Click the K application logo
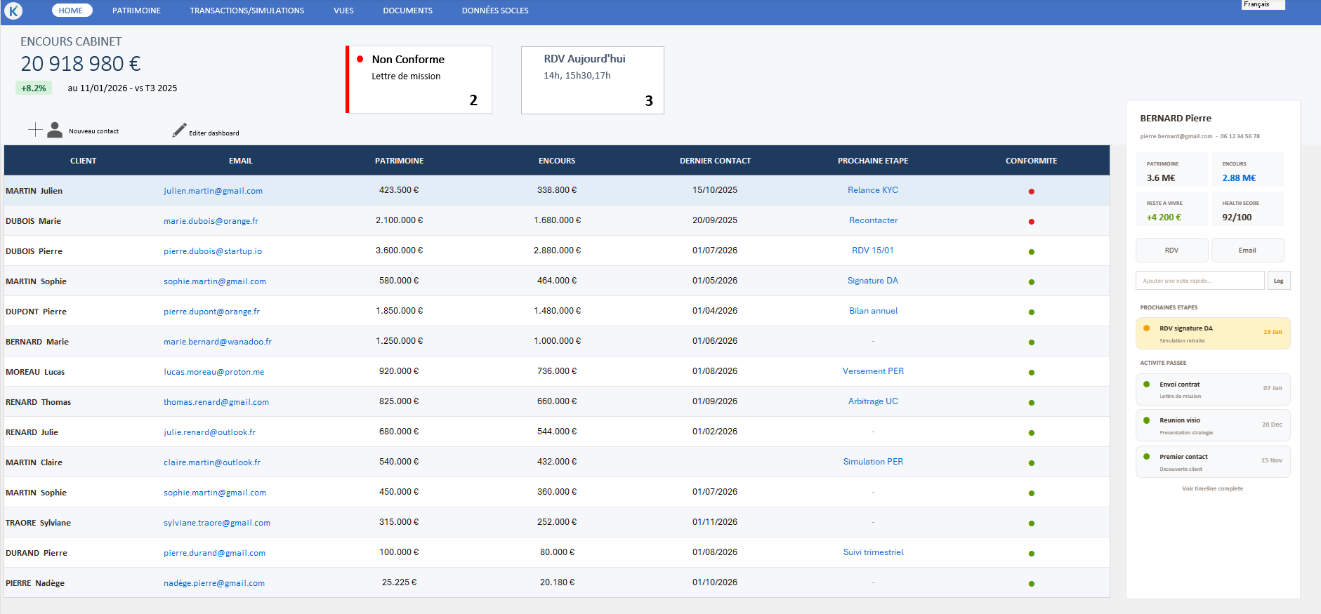Screen dimensions: 1321x614 (13, 11)
